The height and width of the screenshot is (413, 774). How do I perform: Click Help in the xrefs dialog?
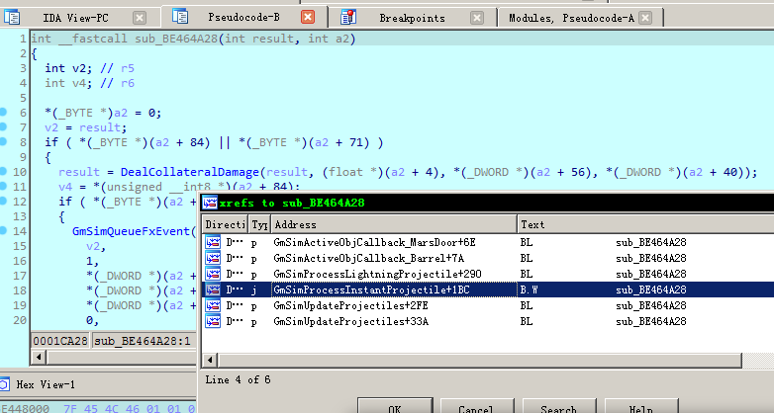click(x=641, y=406)
